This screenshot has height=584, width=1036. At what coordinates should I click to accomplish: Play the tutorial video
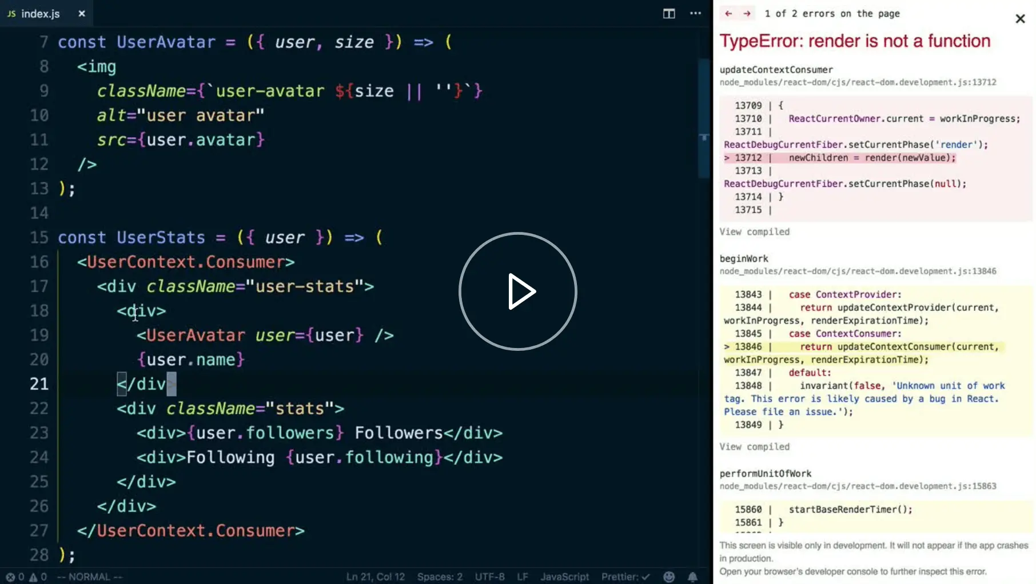(x=517, y=292)
